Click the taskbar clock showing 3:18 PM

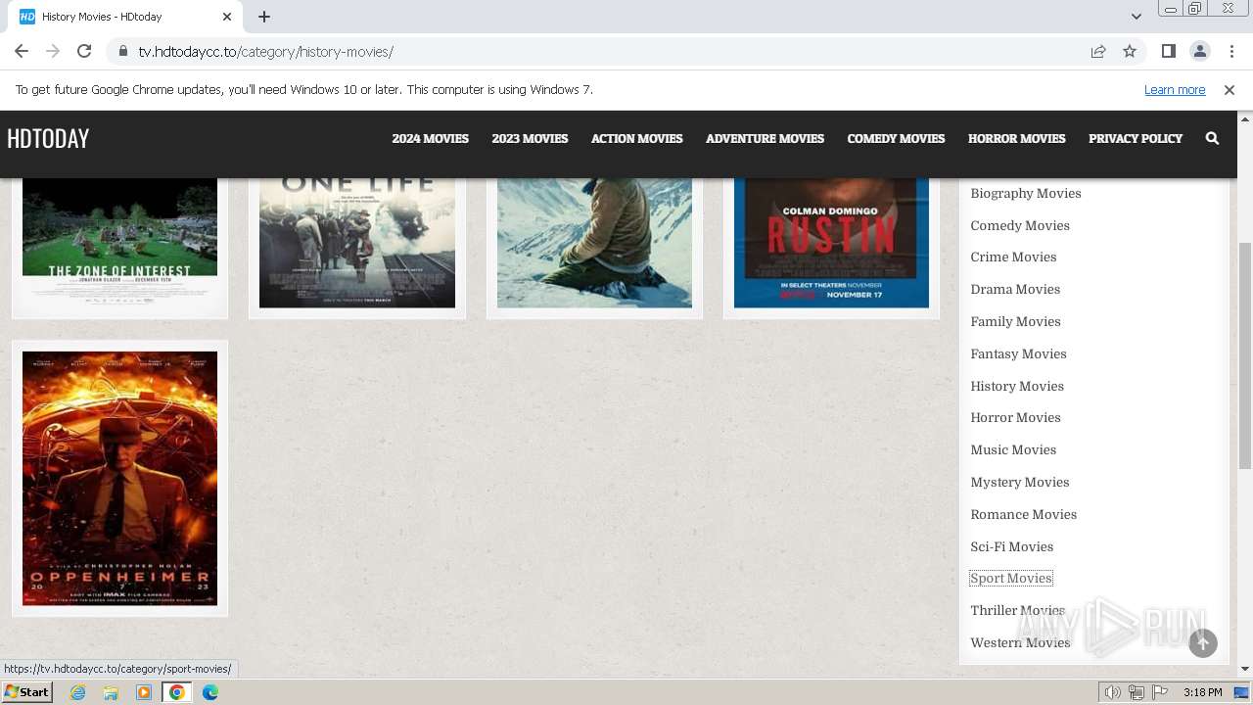pyautogui.click(x=1202, y=692)
